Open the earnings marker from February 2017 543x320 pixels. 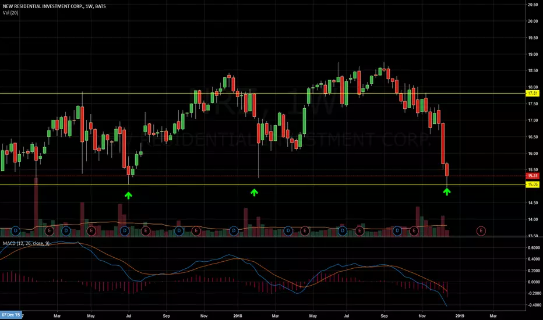pos(50,231)
